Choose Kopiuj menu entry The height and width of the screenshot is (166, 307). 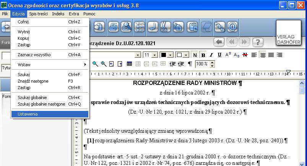click(x=50, y=38)
